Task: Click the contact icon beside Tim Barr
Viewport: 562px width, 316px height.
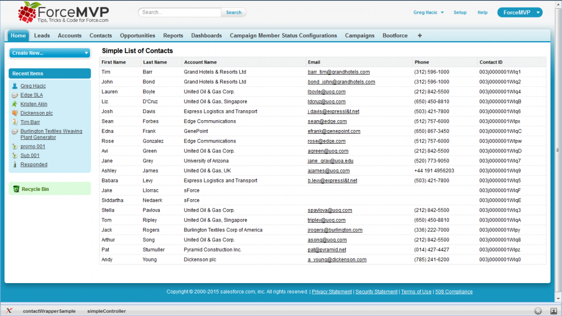Action: click(x=15, y=122)
